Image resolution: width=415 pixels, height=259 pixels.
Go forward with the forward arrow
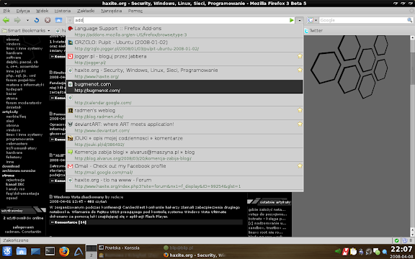pyautogui.click(x=17, y=20)
